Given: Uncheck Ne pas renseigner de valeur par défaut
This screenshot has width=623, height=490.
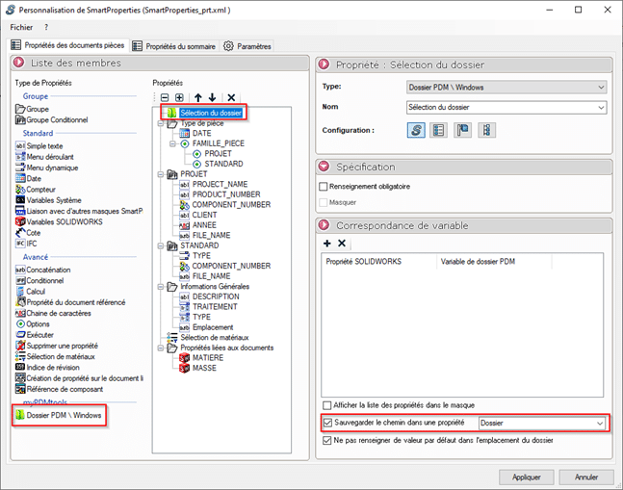Looking at the screenshot, I should point(327,440).
